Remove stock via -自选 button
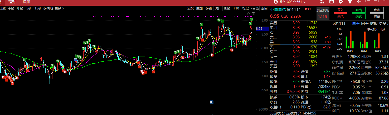 [x=255, y=8]
